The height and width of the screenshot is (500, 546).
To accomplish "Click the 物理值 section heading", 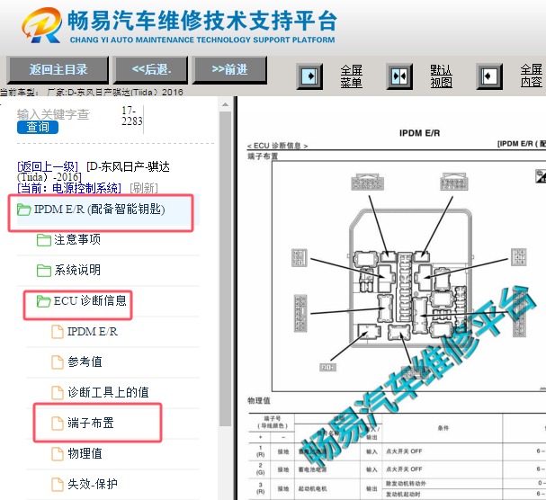I will pyautogui.click(x=259, y=401).
